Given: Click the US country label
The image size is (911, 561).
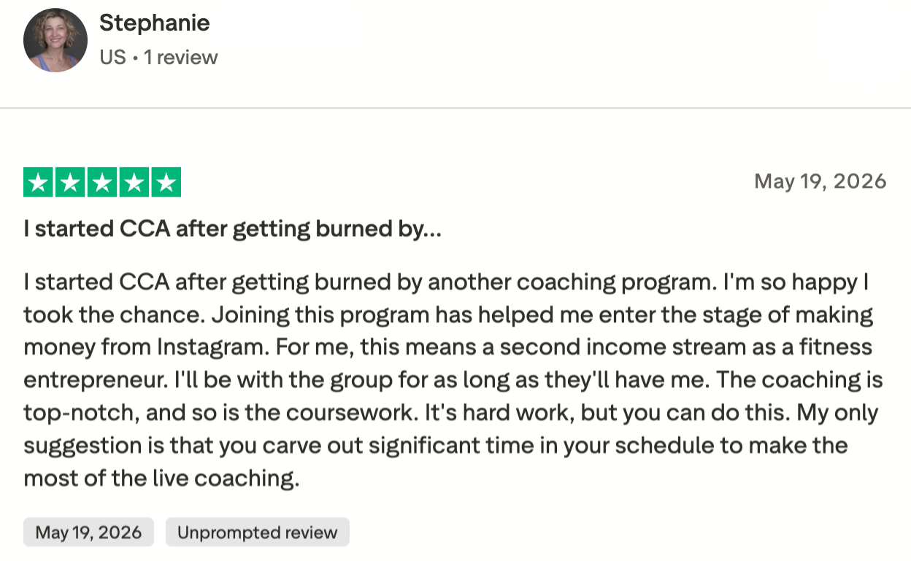Looking at the screenshot, I should point(112,57).
